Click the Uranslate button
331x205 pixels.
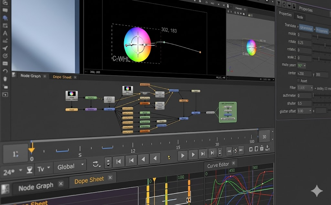(306, 28)
